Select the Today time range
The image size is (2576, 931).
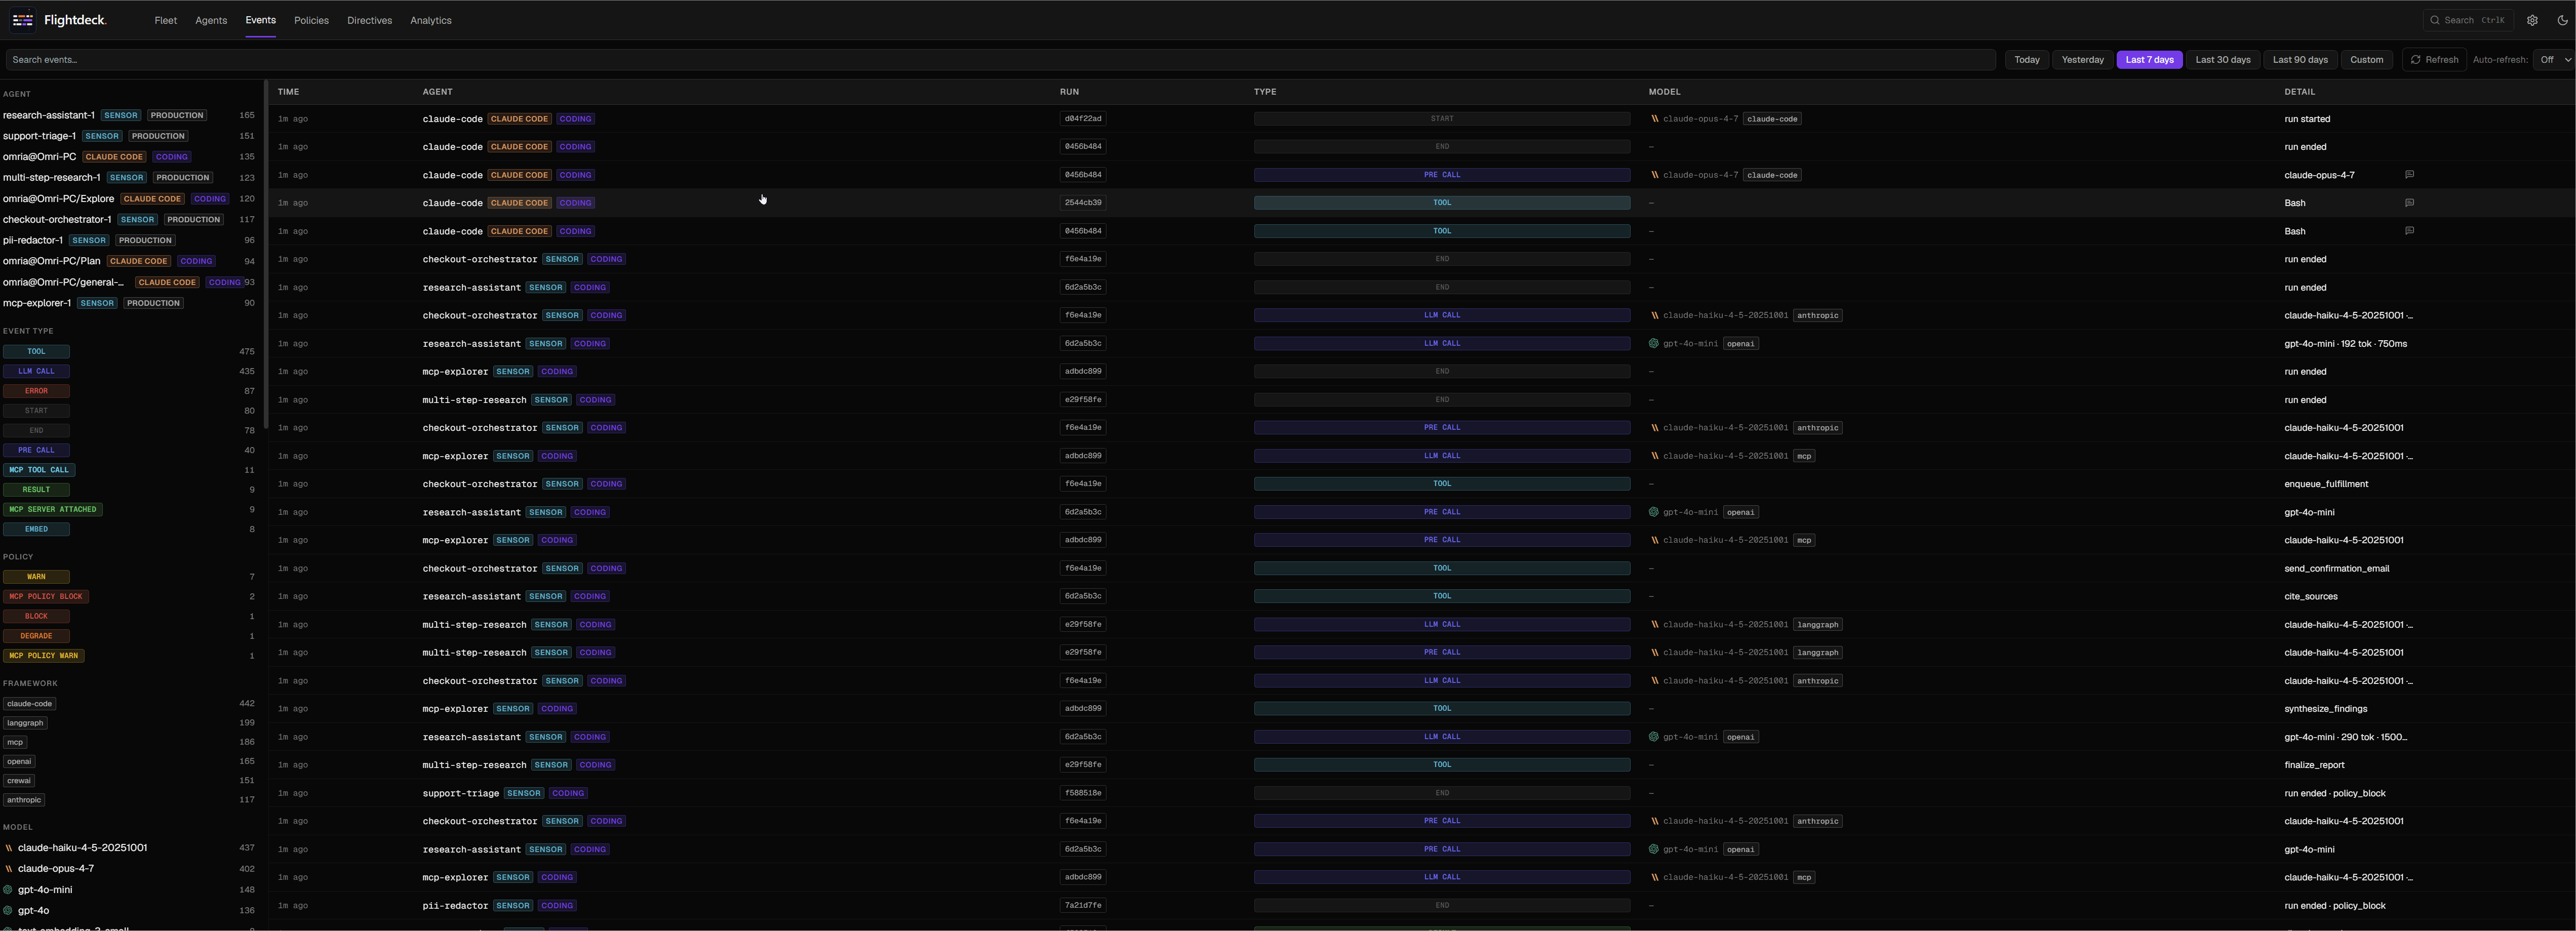2027,60
